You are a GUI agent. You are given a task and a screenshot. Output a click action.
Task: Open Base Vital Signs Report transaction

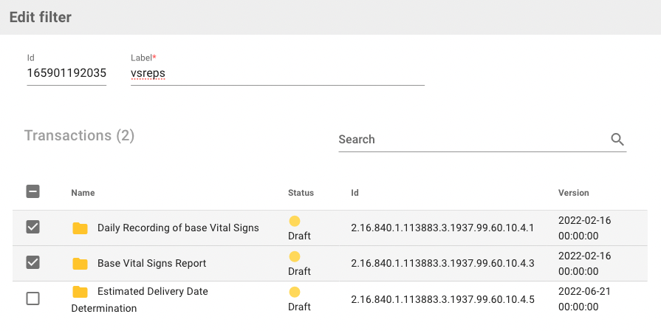[x=151, y=264]
